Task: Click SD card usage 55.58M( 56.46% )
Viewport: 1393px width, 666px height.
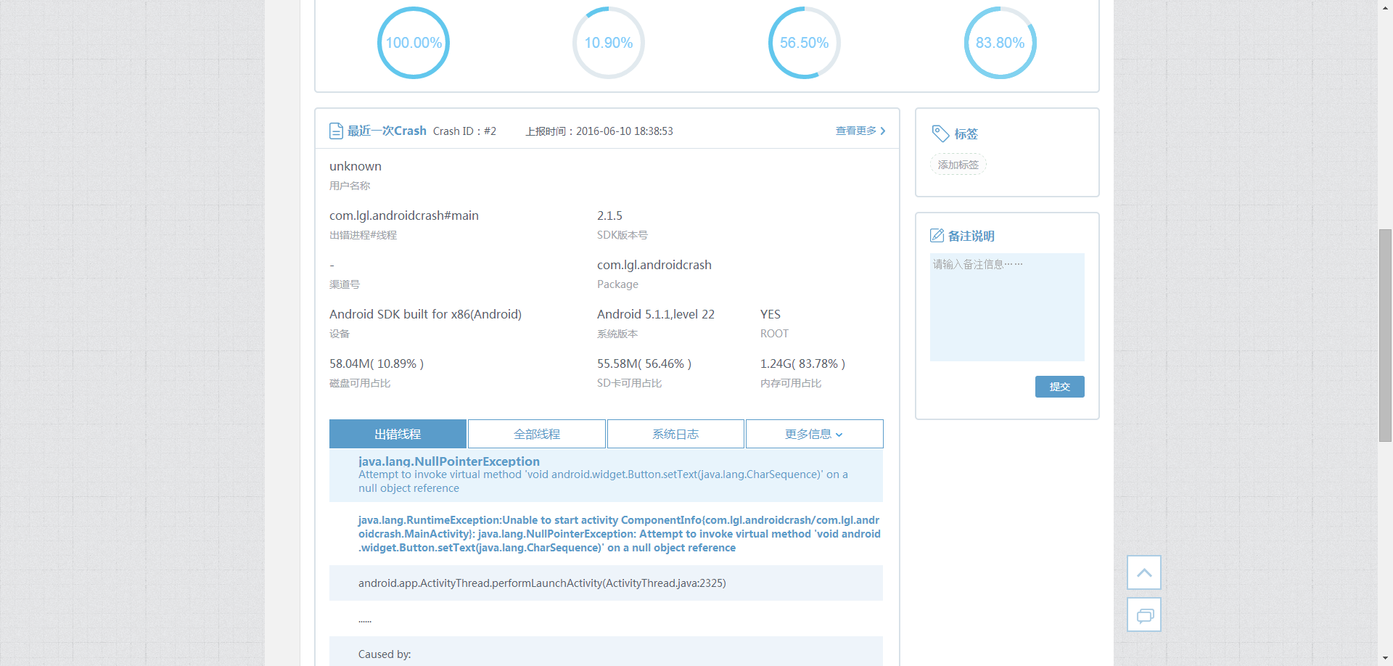Action: (644, 363)
